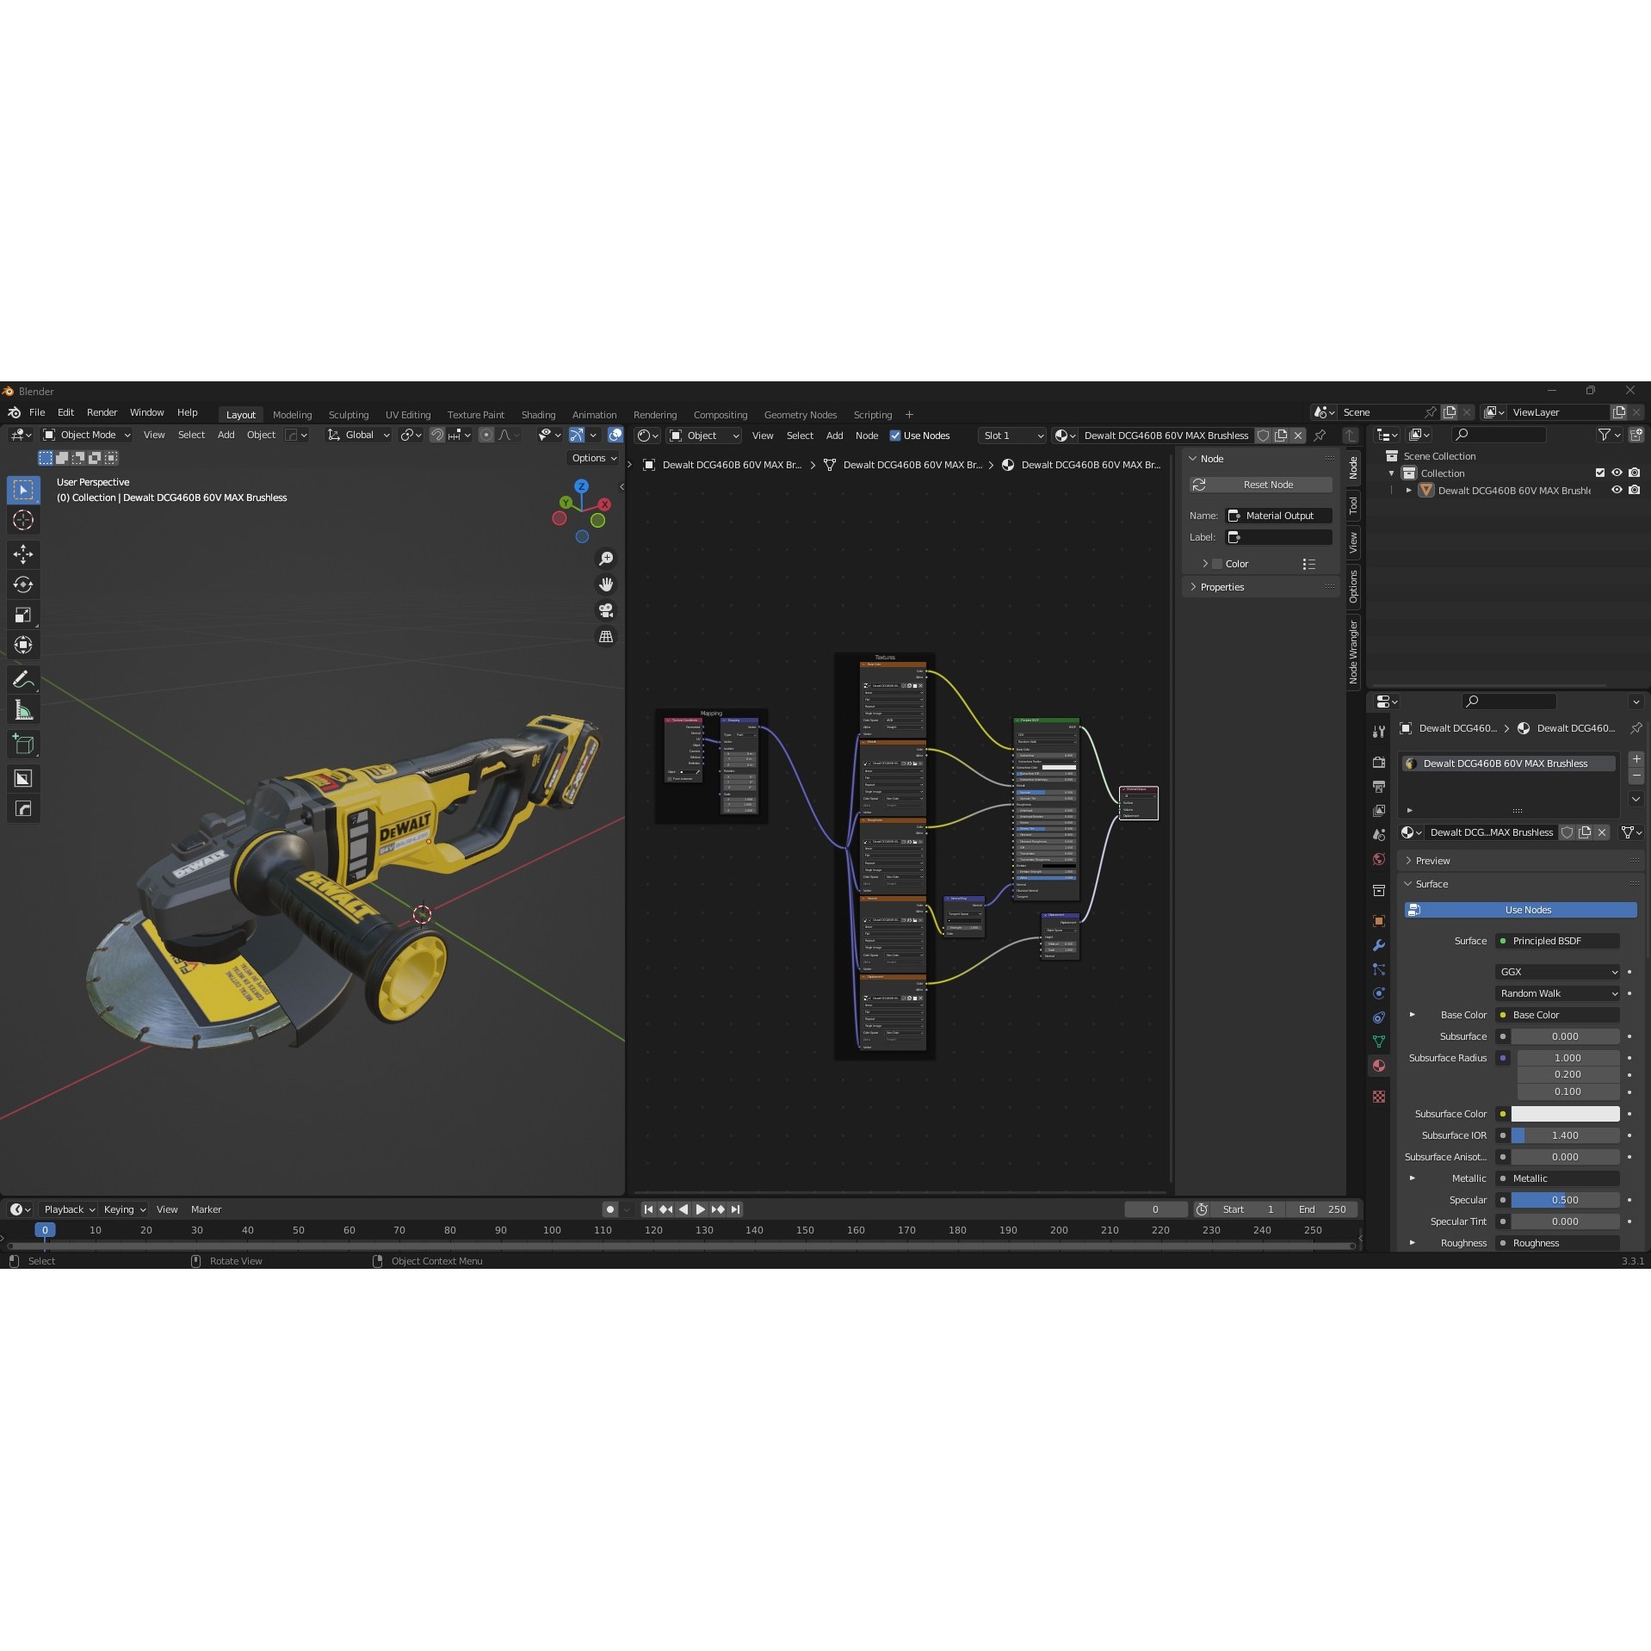1651x1651 pixels.
Task: Open the Render properties tab icon
Action: point(1379,763)
